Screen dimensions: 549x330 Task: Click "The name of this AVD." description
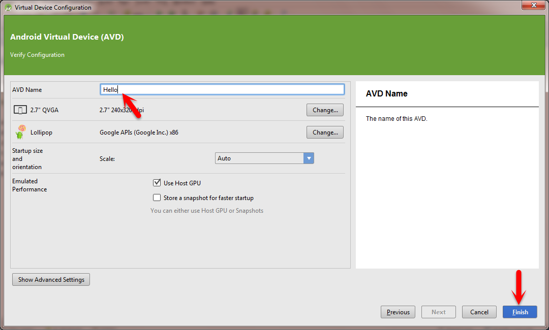click(x=396, y=118)
